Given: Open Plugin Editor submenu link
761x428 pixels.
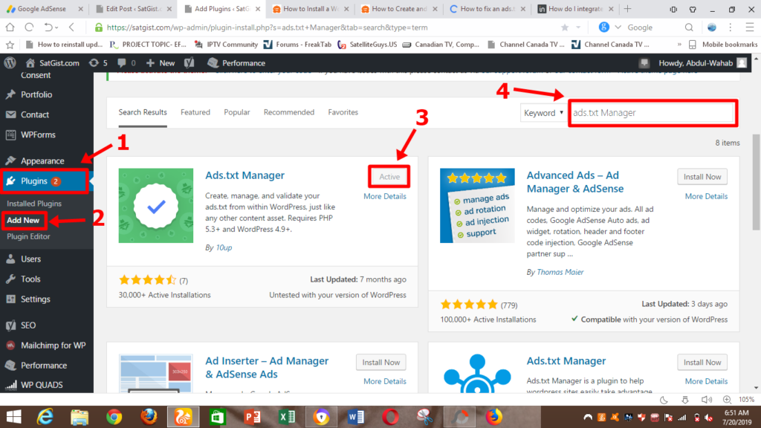Looking at the screenshot, I should pos(28,236).
